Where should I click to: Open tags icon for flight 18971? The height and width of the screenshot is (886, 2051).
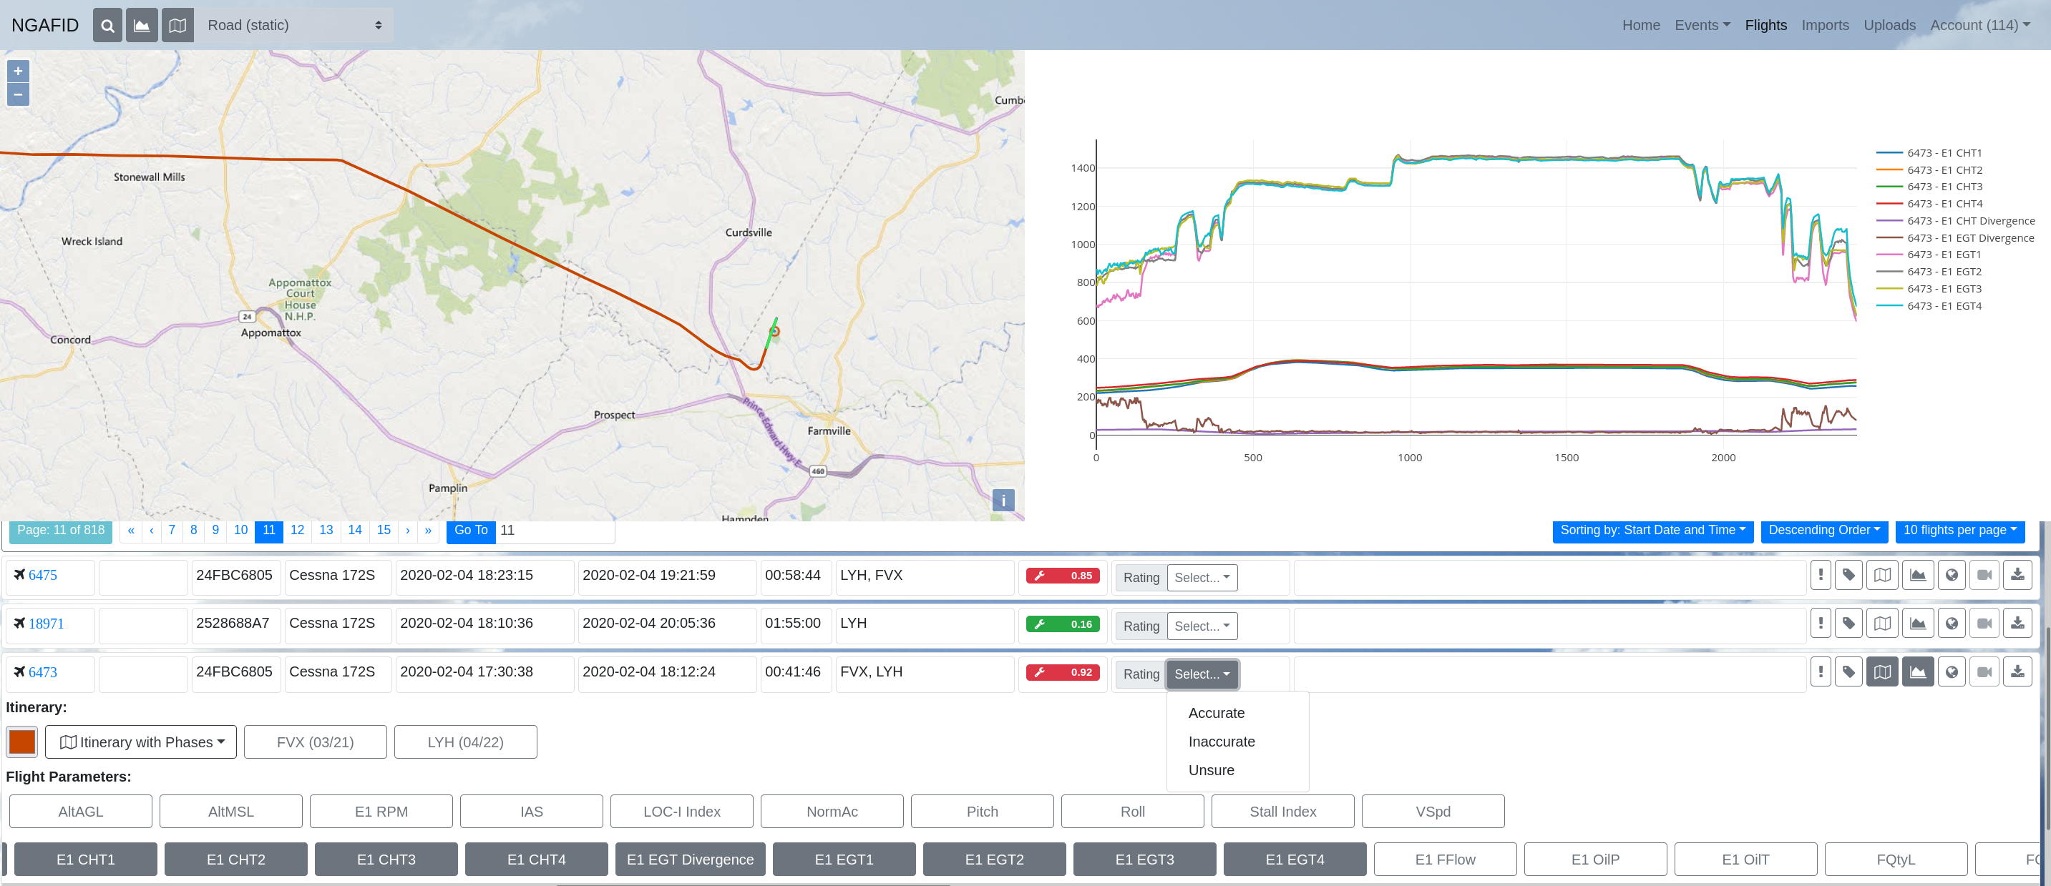click(x=1848, y=624)
